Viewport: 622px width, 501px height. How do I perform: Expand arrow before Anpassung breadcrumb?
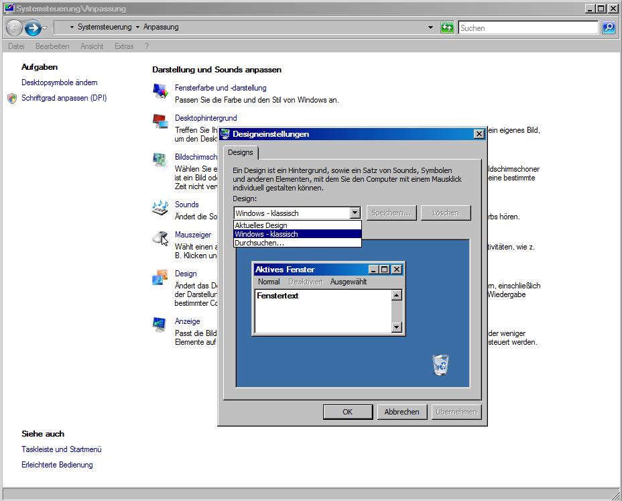tap(137, 27)
